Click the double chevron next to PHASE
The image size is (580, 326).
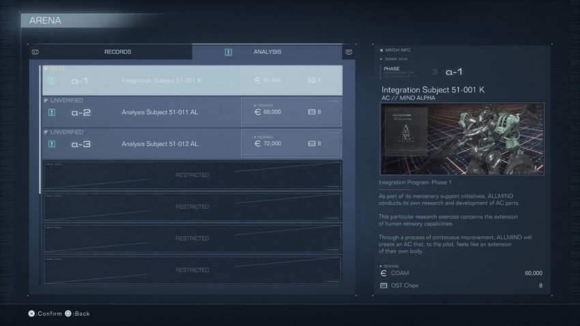(x=435, y=72)
